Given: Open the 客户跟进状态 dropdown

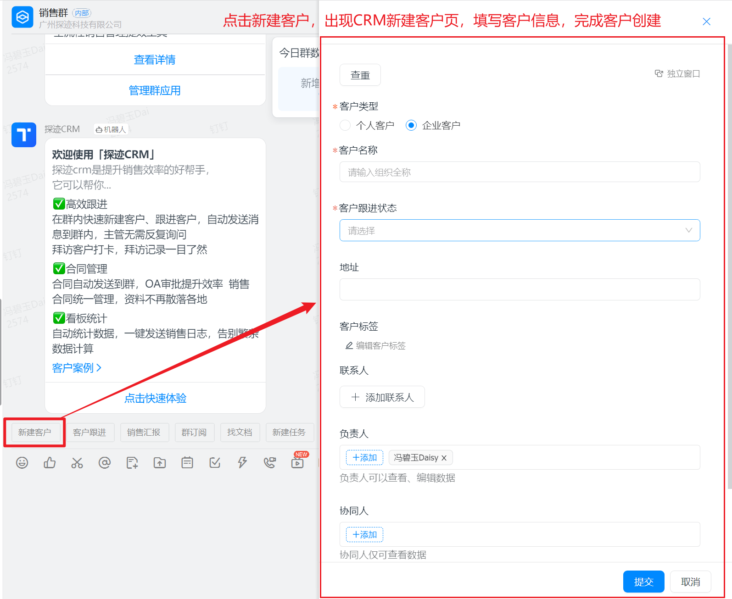Looking at the screenshot, I should coord(520,230).
